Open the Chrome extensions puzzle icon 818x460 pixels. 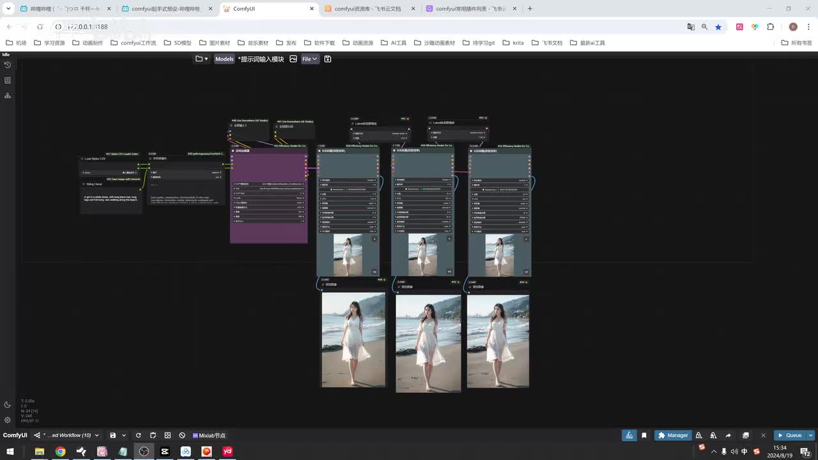click(770, 27)
